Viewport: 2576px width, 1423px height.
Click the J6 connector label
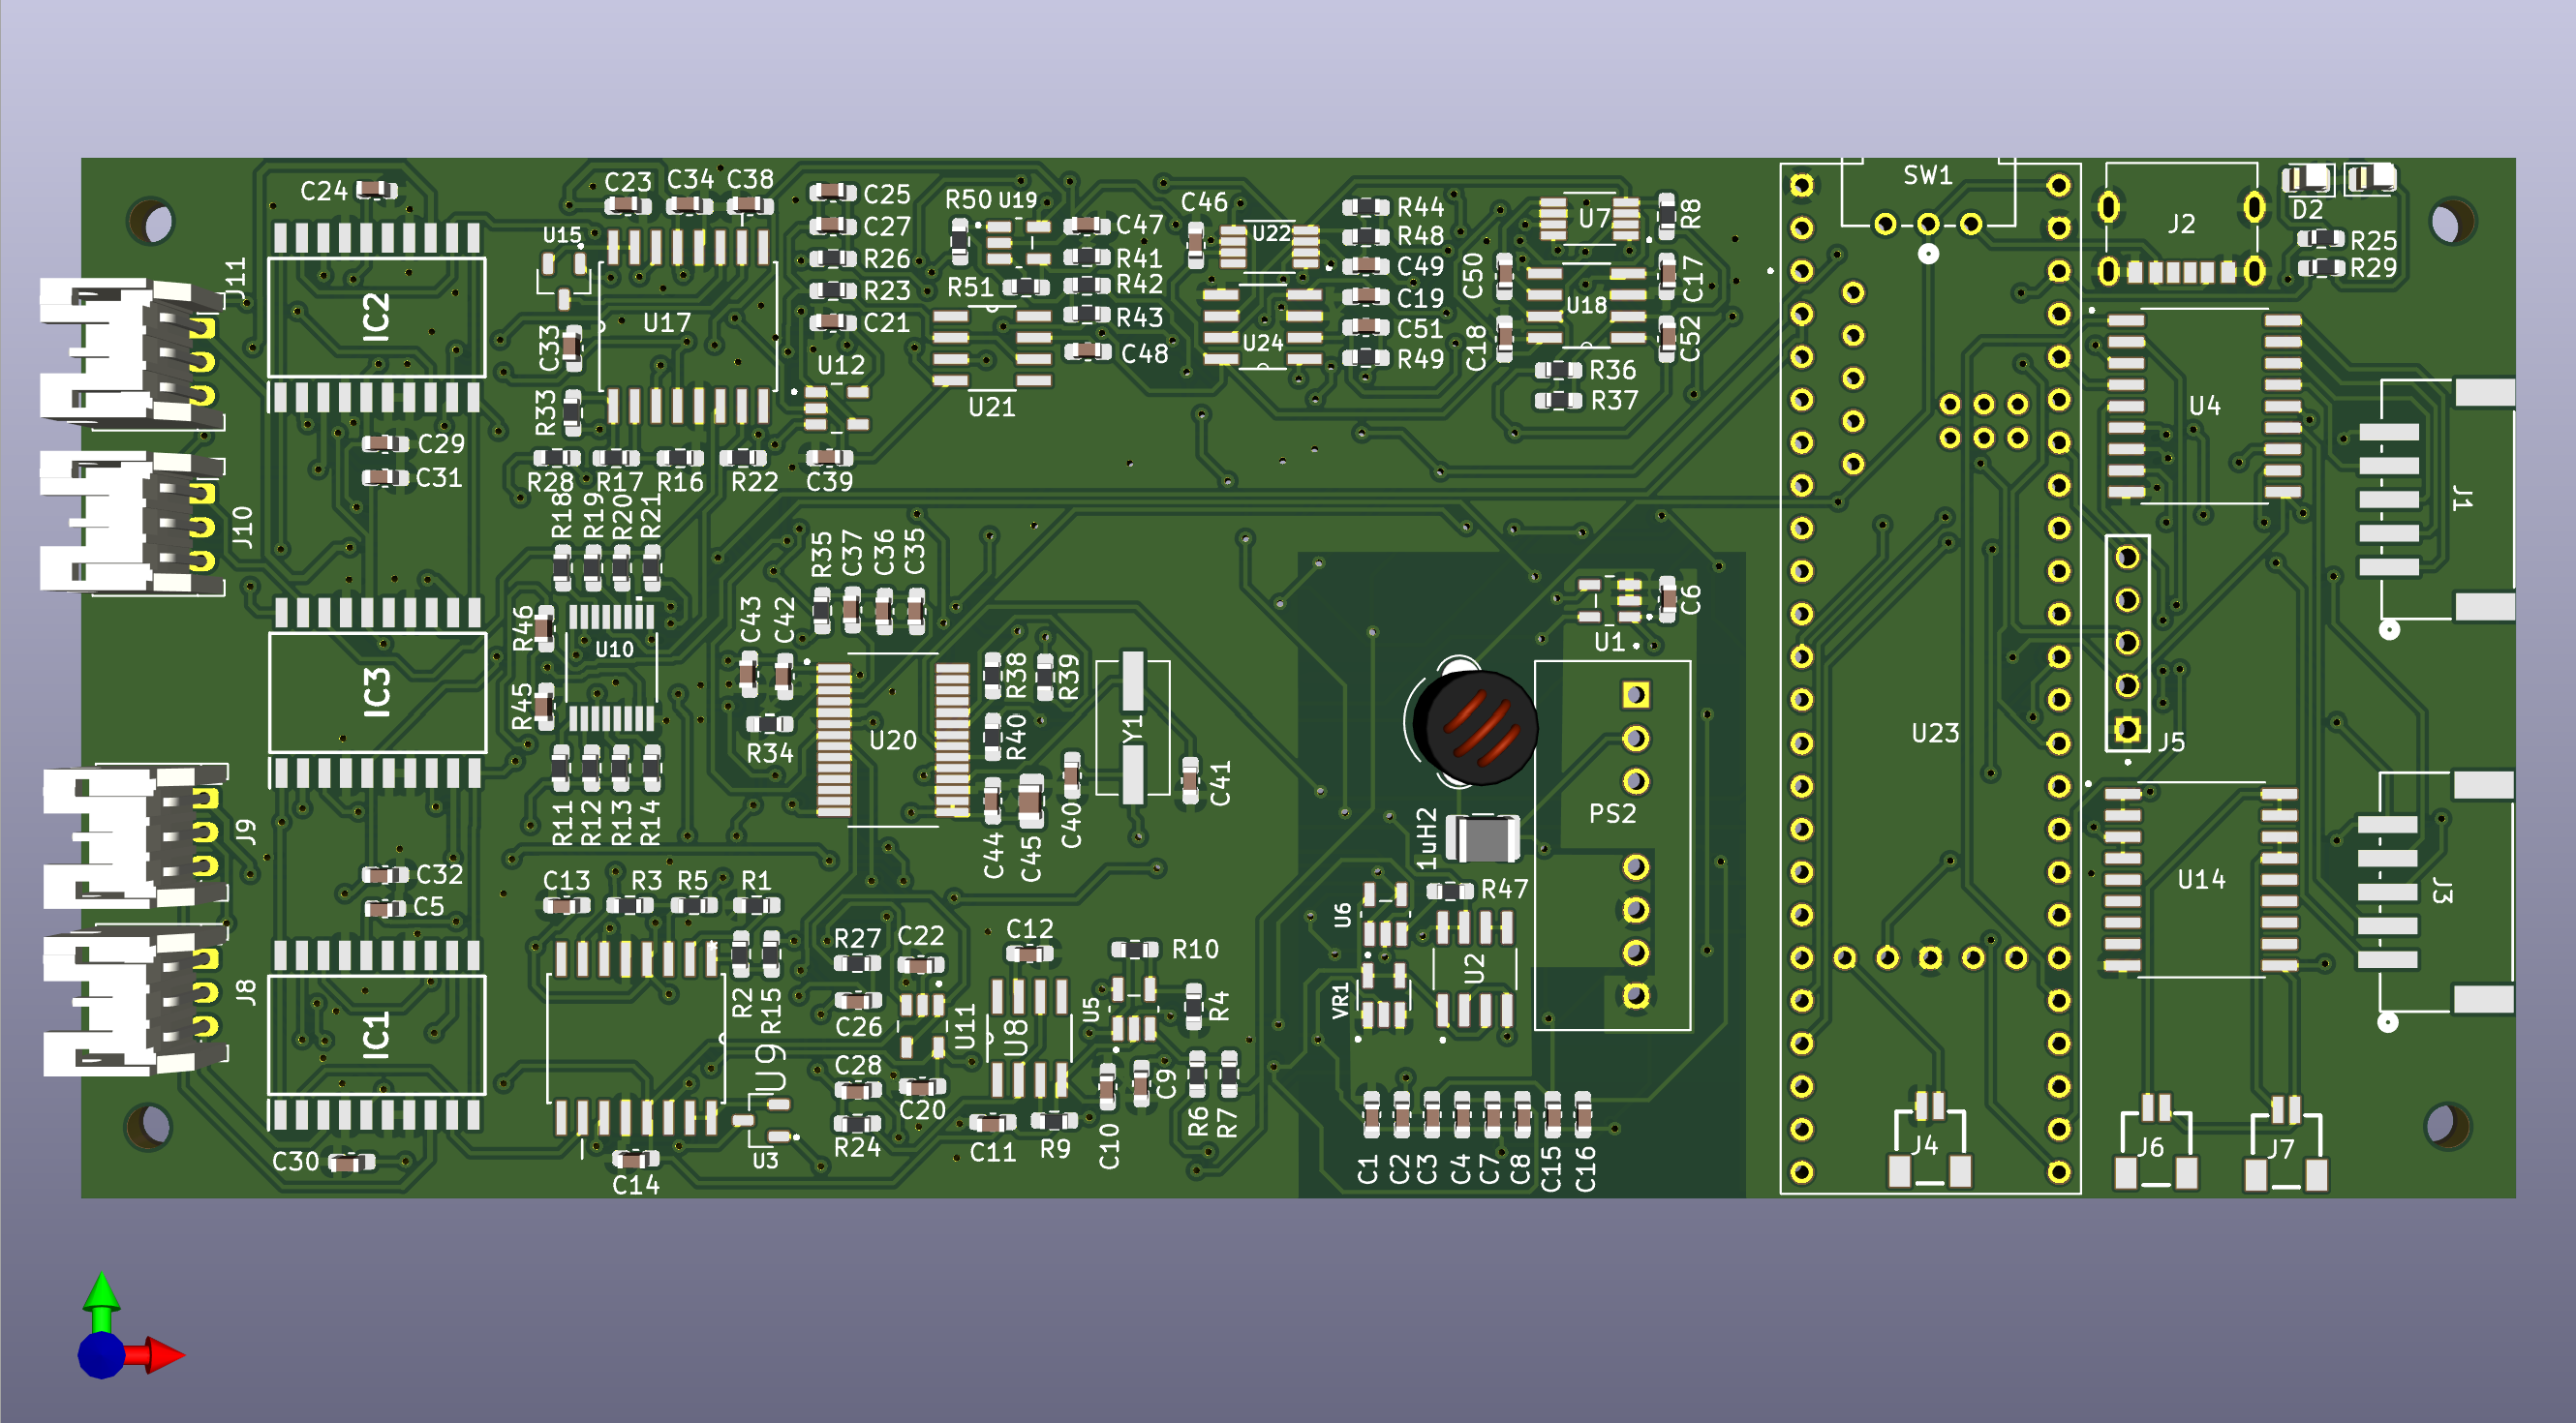(2150, 1147)
